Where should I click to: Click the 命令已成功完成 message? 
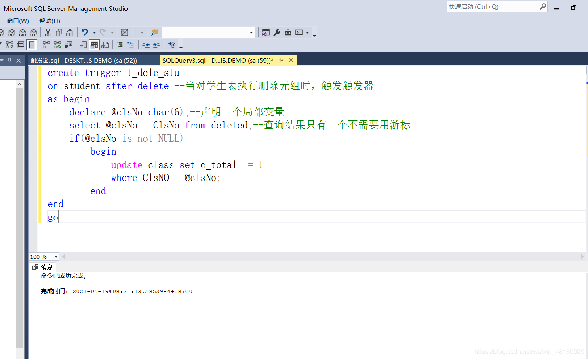coord(63,276)
